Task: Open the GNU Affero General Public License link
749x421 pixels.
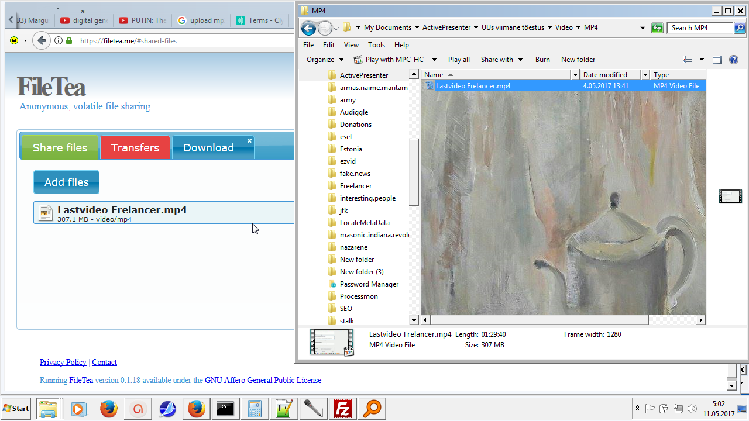Action: pos(263,380)
